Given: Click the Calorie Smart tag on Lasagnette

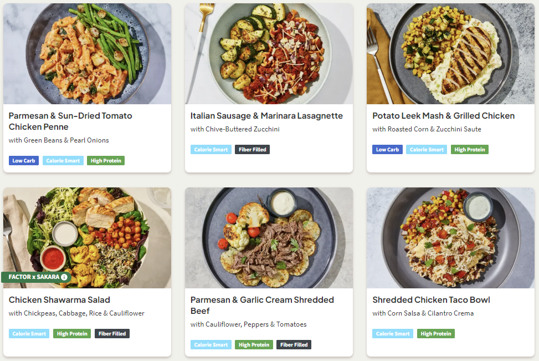Looking at the screenshot, I should pyautogui.click(x=211, y=150).
